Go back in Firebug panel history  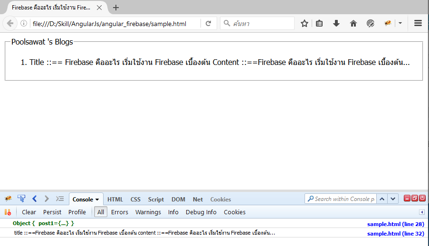[x=35, y=199]
